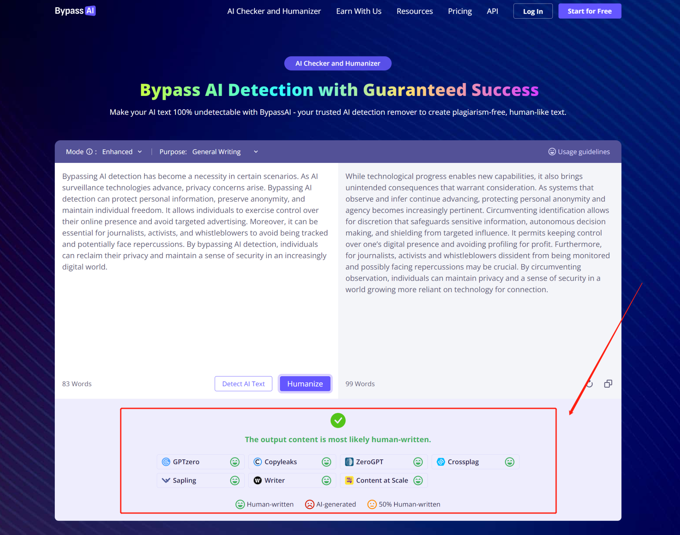
Task: Click the Usage guidelines smiley icon
Action: (552, 152)
